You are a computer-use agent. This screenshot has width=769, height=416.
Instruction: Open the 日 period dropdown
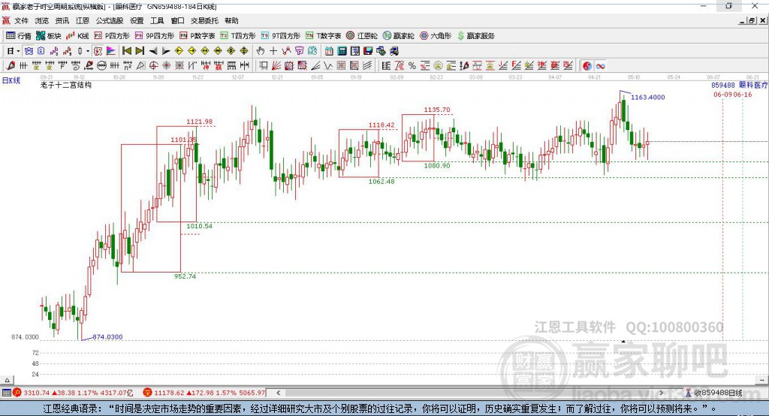click(14, 51)
